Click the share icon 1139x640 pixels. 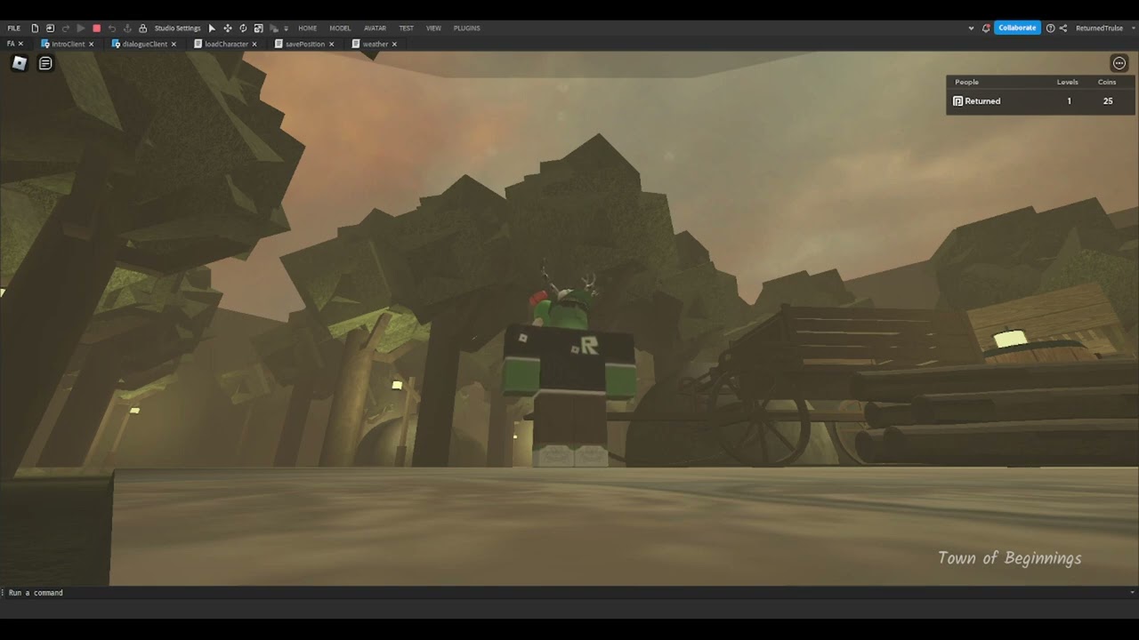[1062, 28]
